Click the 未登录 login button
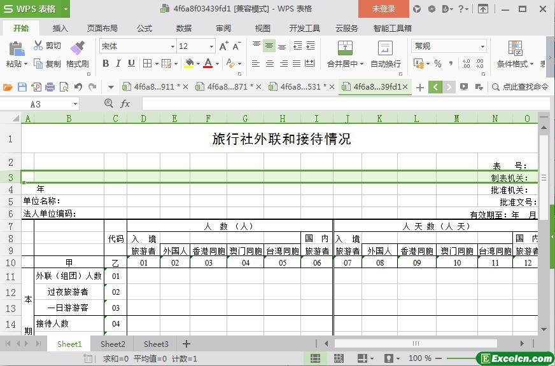 pos(383,9)
